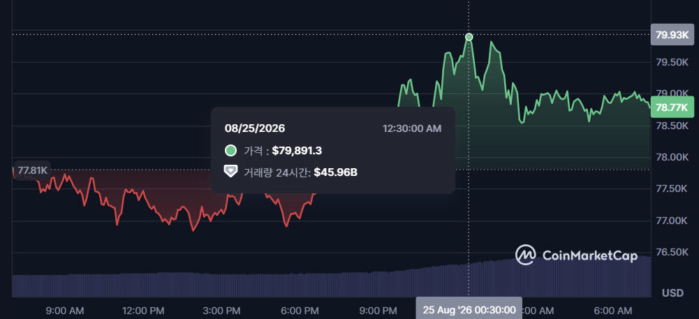Click the 76.50K y-axis label
699x319 pixels.
tap(672, 253)
